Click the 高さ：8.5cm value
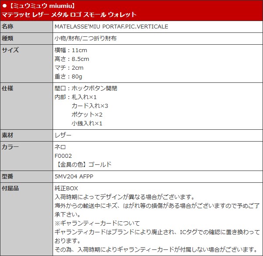This screenshot has width=263, height=256. 72,59
